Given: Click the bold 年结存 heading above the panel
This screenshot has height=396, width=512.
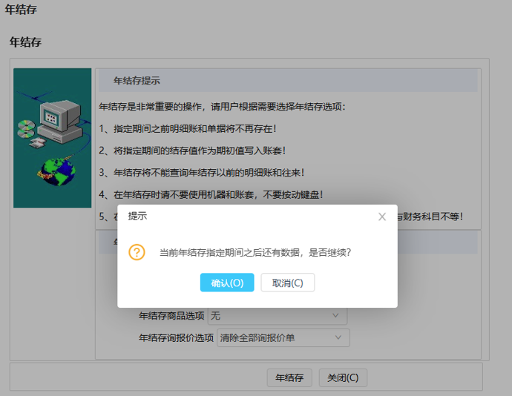Looking at the screenshot, I should (x=25, y=42).
